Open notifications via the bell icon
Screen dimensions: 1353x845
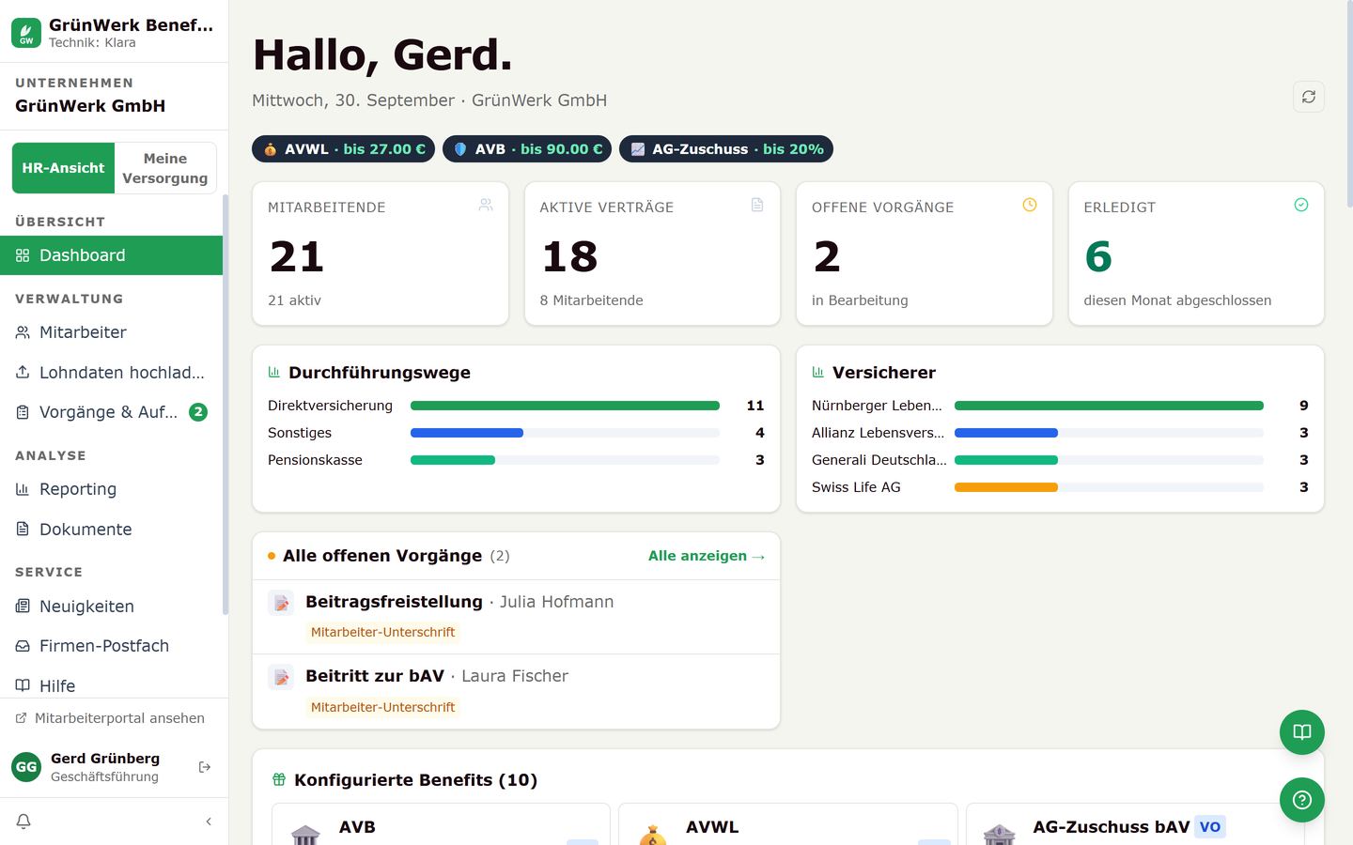pos(23,822)
